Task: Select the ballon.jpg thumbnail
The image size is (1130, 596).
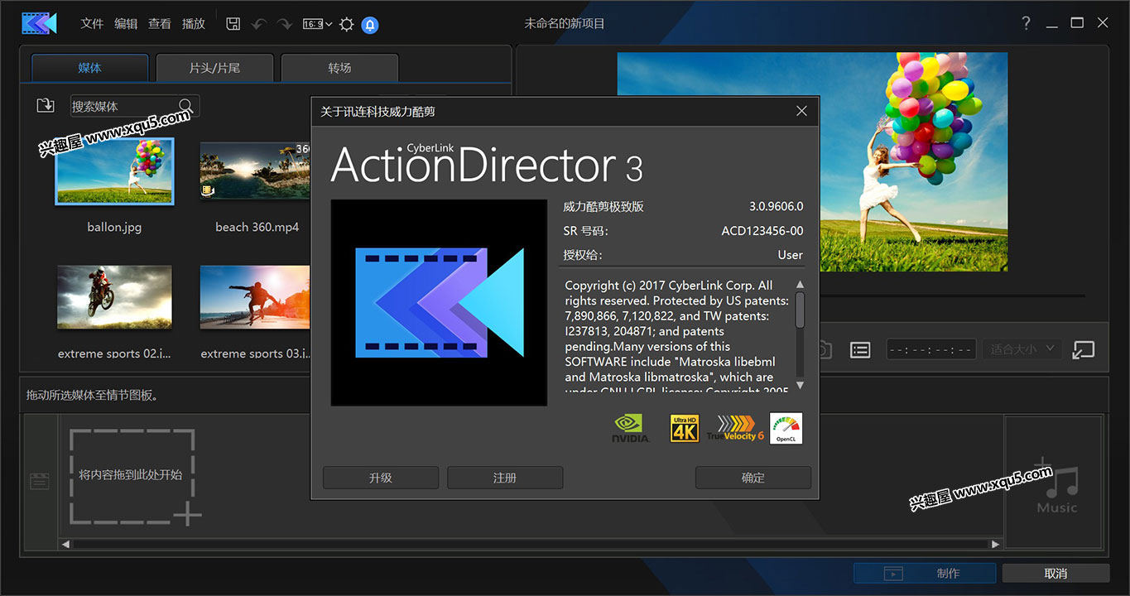Action: tap(114, 171)
